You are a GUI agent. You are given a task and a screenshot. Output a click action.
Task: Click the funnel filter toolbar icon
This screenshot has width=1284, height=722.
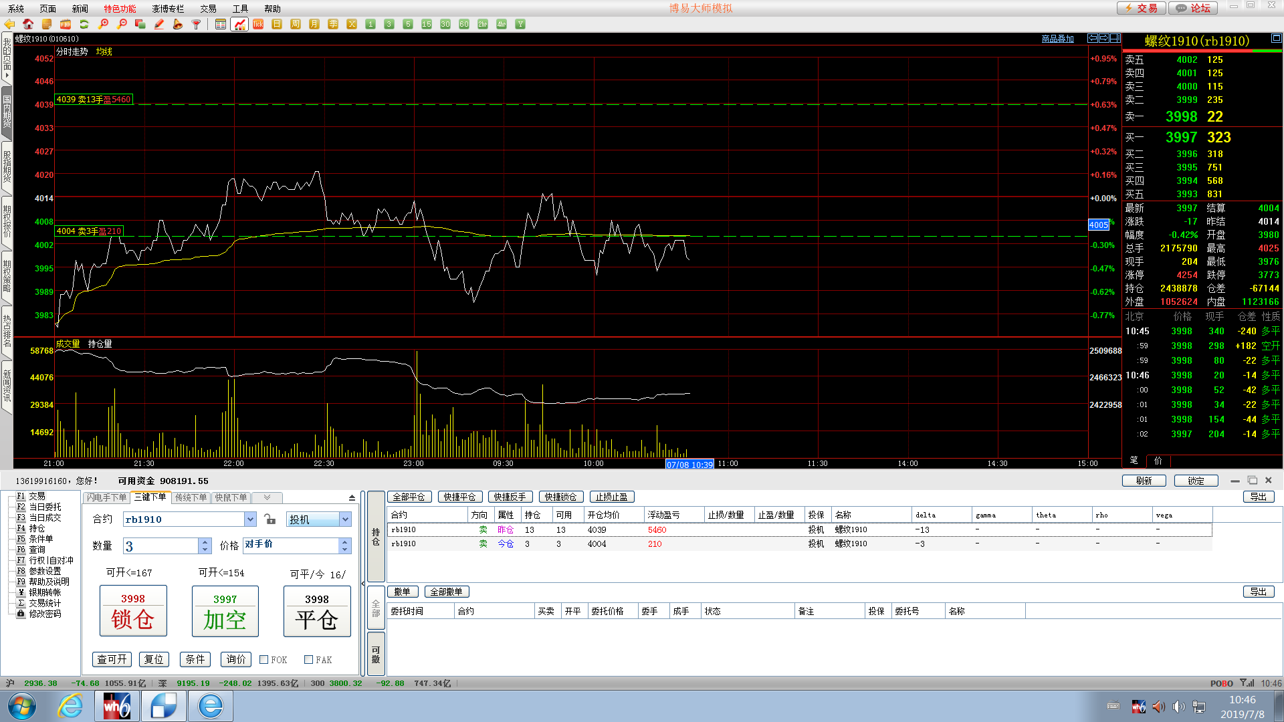click(x=197, y=24)
